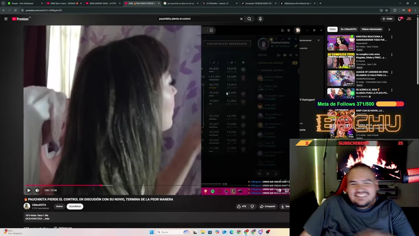This screenshot has height=236, width=419.
Task: Subscribe with the Suscribirse button
Action: coord(75,206)
